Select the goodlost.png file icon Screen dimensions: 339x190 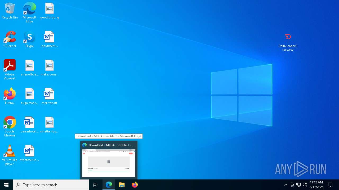click(x=50, y=11)
